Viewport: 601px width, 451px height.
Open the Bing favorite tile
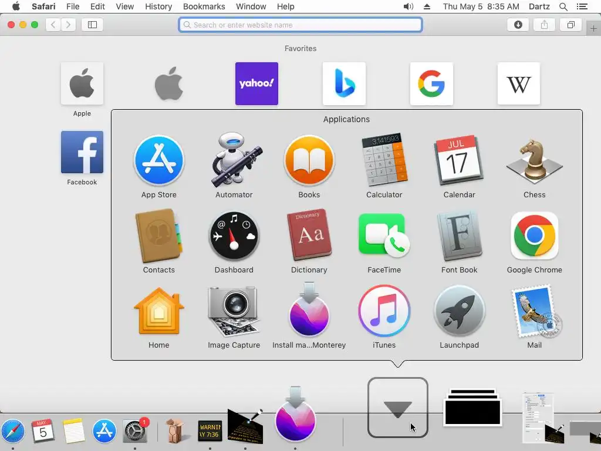click(x=344, y=83)
